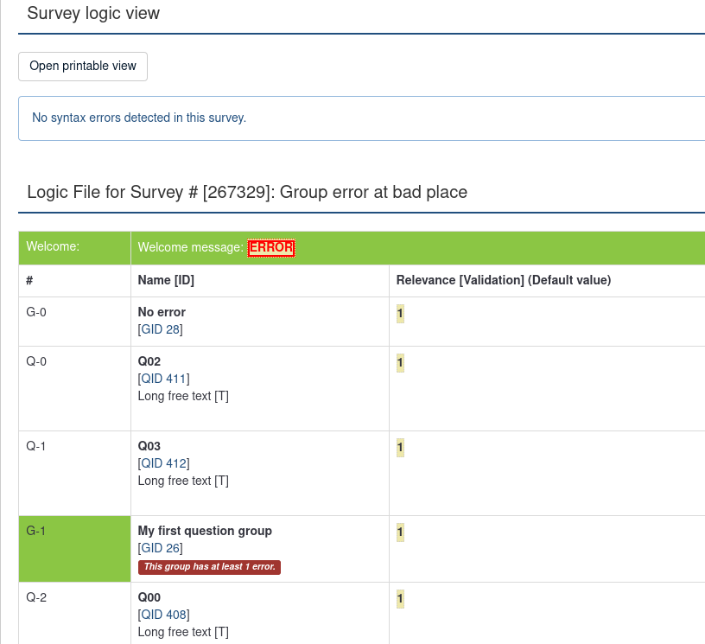Click the Open printable view button
Image resolution: width=705 pixels, height=644 pixels.
pyautogui.click(x=83, y=66)
